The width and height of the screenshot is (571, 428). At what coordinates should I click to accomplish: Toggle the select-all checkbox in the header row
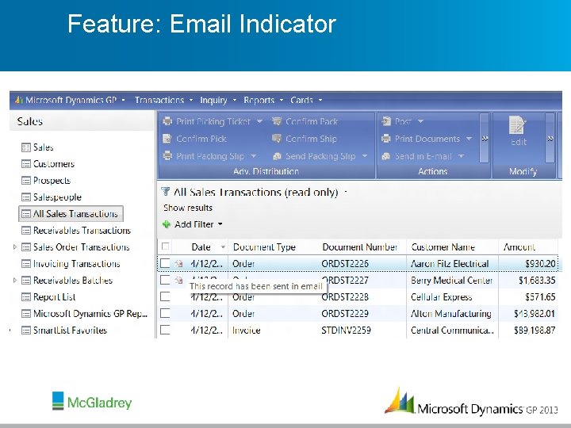click(x=165, y=246)
